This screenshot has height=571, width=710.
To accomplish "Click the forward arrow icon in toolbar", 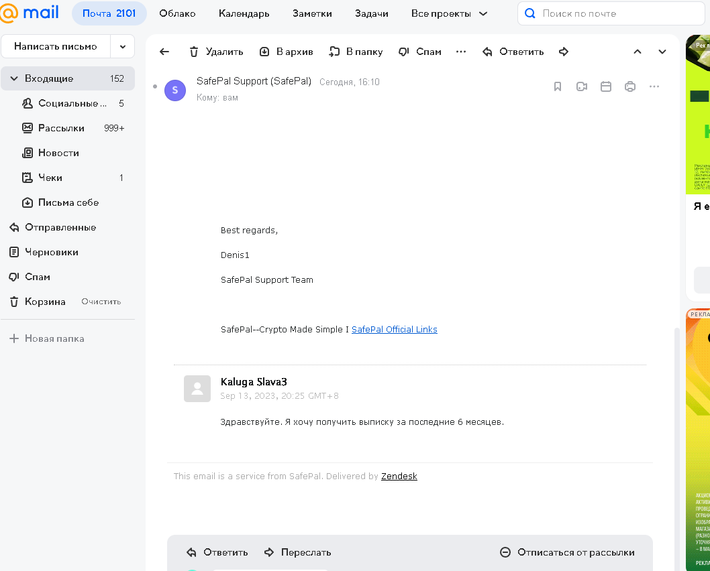I will pyautogui.click(x=564, y=52).
